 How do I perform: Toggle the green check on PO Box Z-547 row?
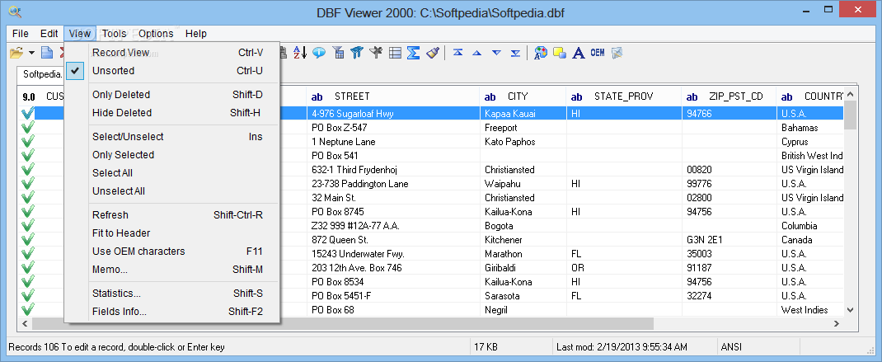pyautogui.click(x=27, y=128)
